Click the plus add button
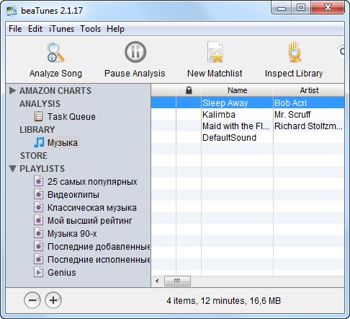This screenshot has height=319, width=350. 53,300
